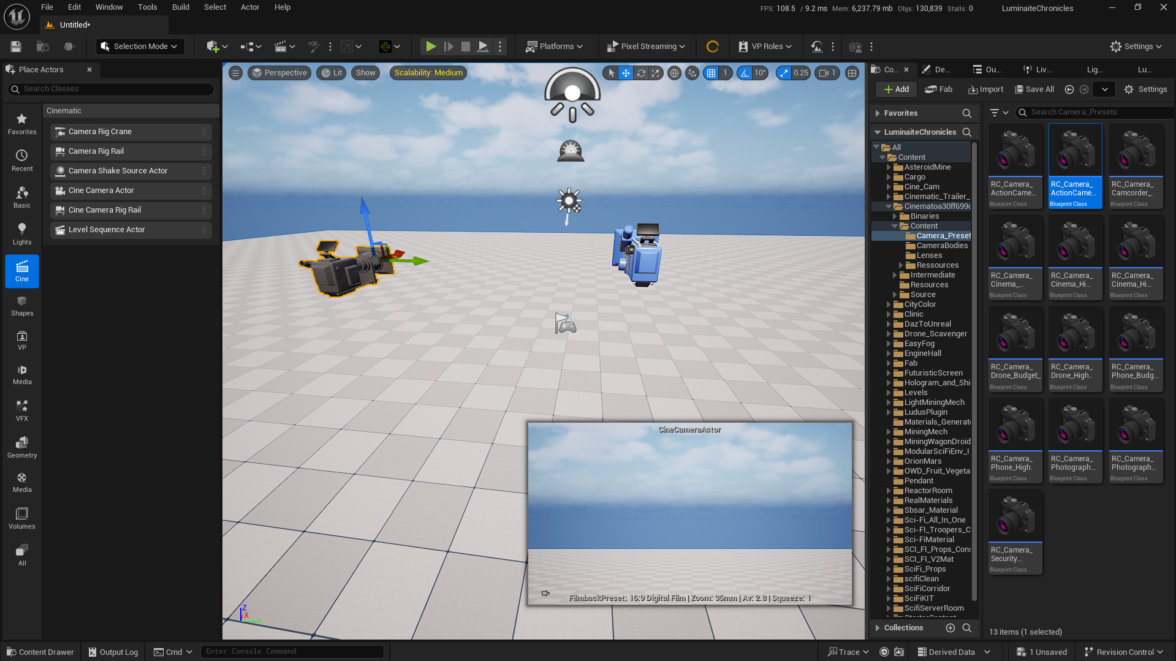
Task: Open the Pixel Streaming dropdown
Action: [646, 47]
